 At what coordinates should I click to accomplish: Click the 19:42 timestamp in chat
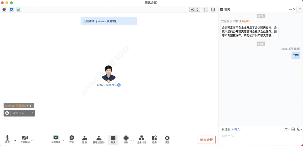pyautogui.click(x=261, y=44)
